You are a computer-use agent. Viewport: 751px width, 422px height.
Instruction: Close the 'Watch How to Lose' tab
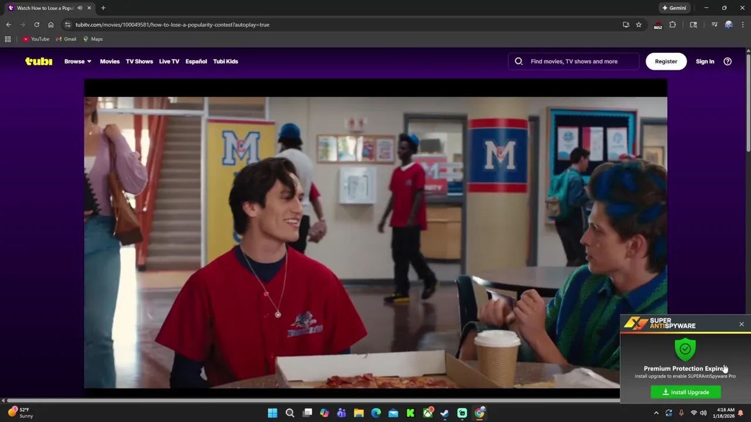89,8
